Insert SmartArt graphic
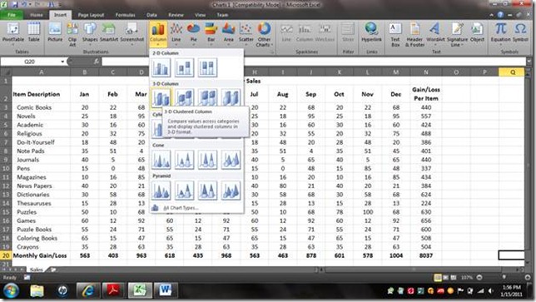Viewport: 536px width, 302px height. 109,32
